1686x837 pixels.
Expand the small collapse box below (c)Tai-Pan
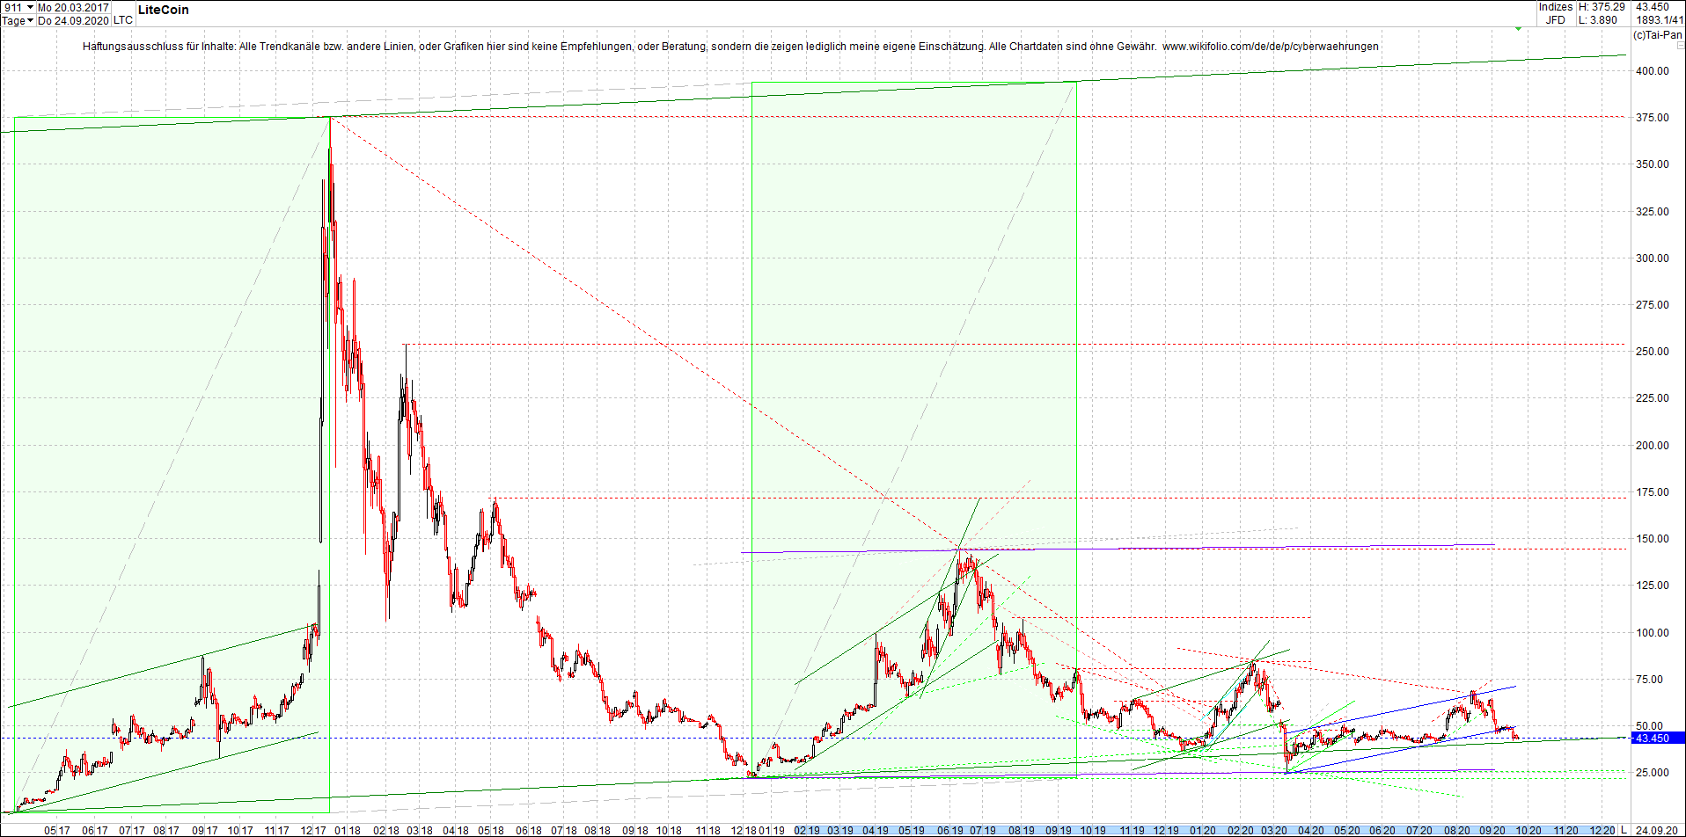1682,46
